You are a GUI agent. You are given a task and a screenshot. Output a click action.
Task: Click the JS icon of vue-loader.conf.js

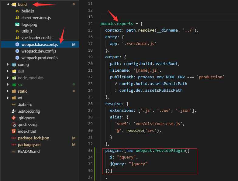click(x=17, y=38)
